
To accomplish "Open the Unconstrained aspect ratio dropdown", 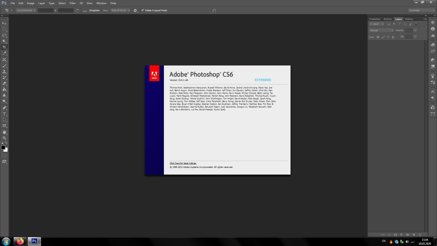I will [26, 11].
